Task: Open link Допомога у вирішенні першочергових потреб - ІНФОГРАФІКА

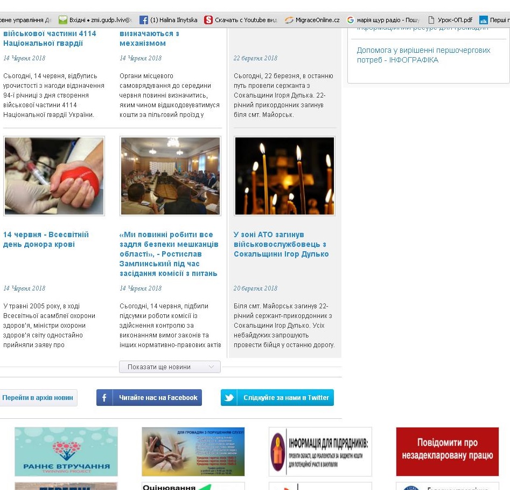Action: pos(423,55)
